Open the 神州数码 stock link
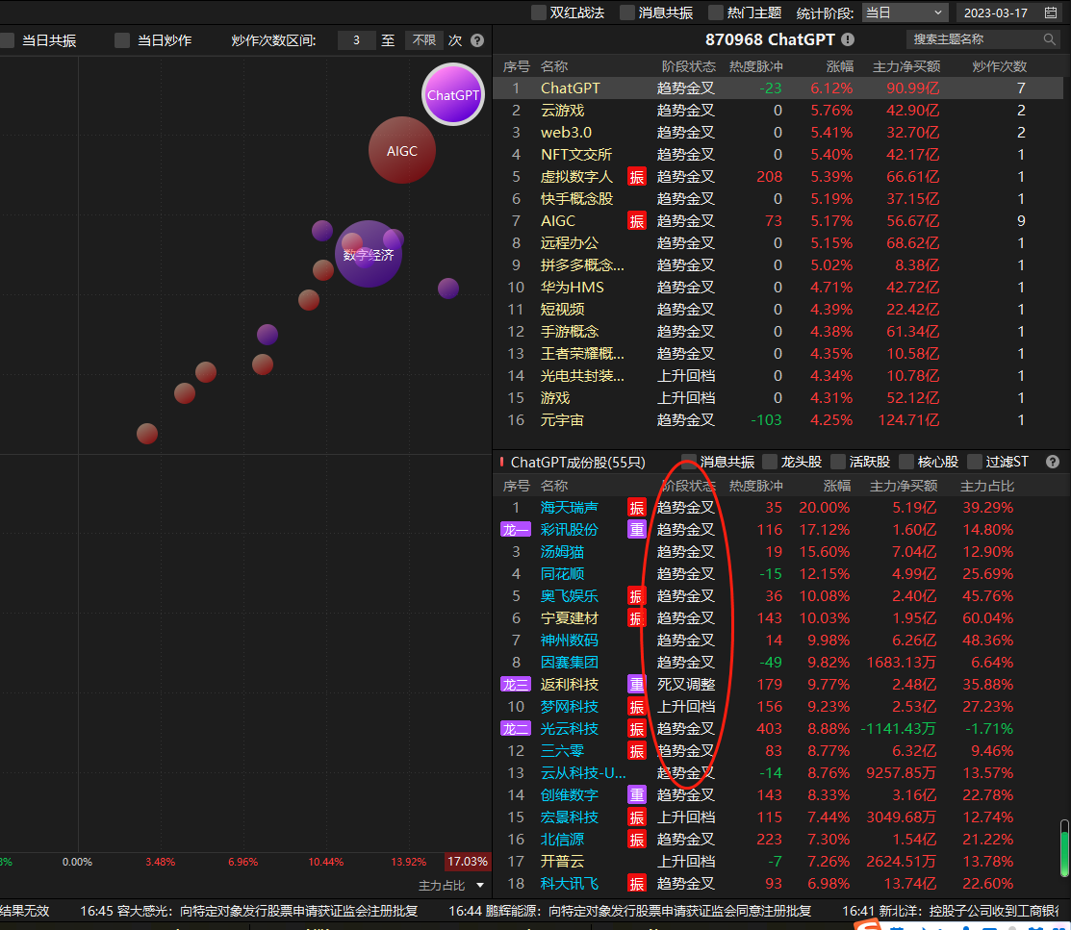 pyautogui.click(x=569, y=641)
